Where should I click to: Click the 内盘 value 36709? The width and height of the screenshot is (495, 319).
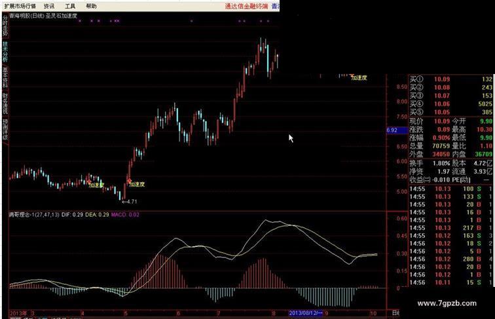pyautogui.click(x=484, y=154)
